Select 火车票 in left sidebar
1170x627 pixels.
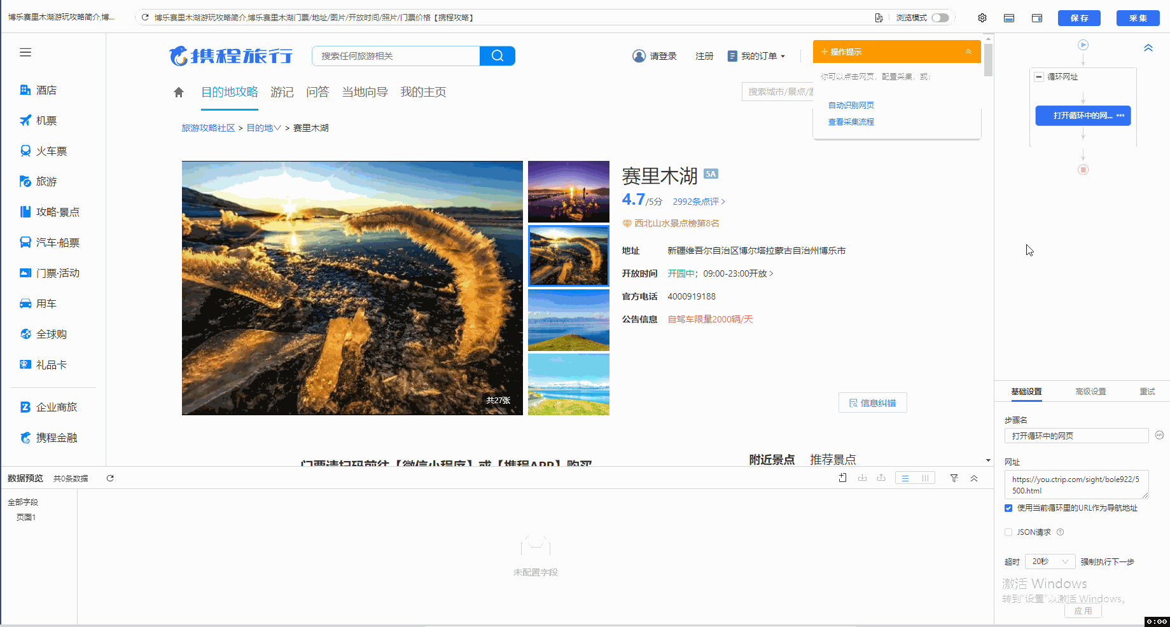tap(43, 151)
